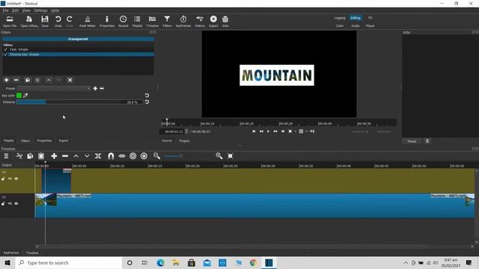Delete preset with minus beside Preset
The width and height of the screenshot is (479, 269).
tap(102, 88)
